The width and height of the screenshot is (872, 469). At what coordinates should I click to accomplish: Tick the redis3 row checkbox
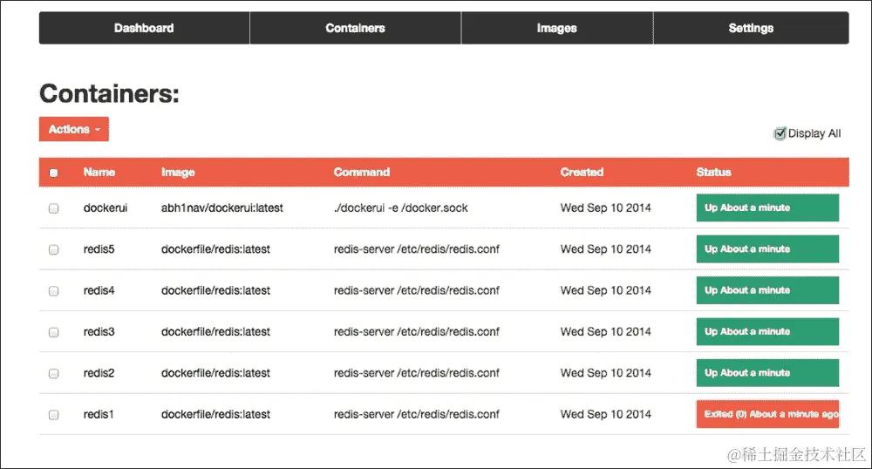pos(53,332)
